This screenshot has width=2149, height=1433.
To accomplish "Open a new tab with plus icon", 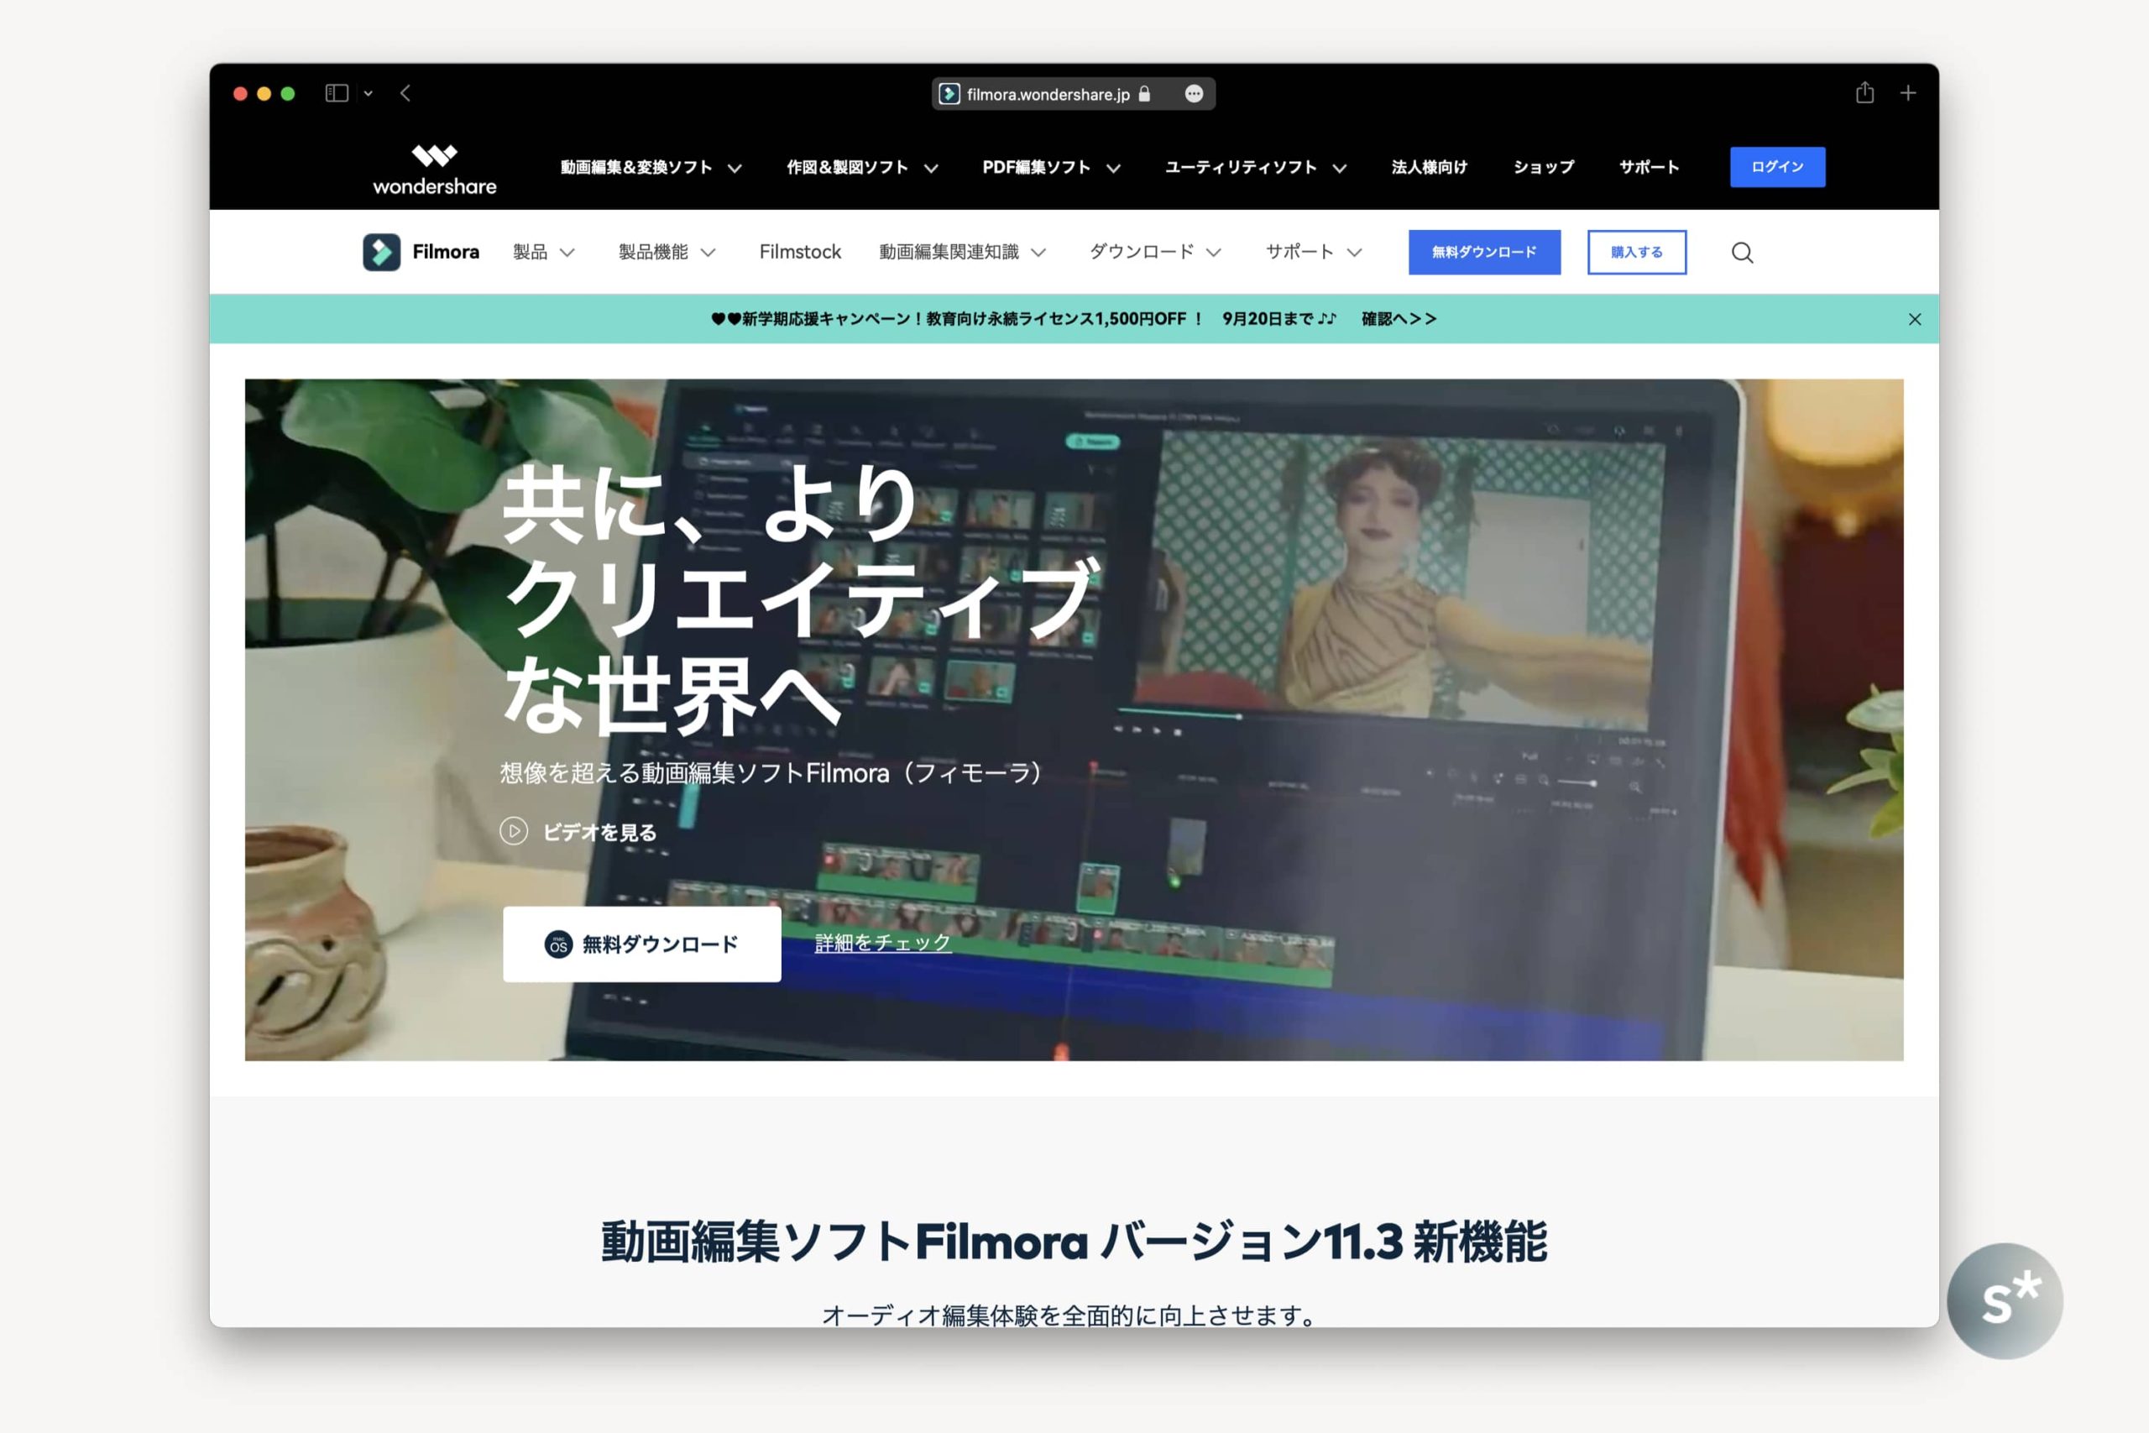I will pyautogui.click(x=1907, y=93).
